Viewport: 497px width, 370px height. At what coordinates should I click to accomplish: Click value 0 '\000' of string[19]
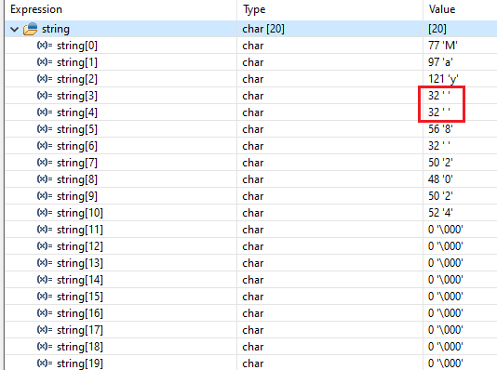445,363
